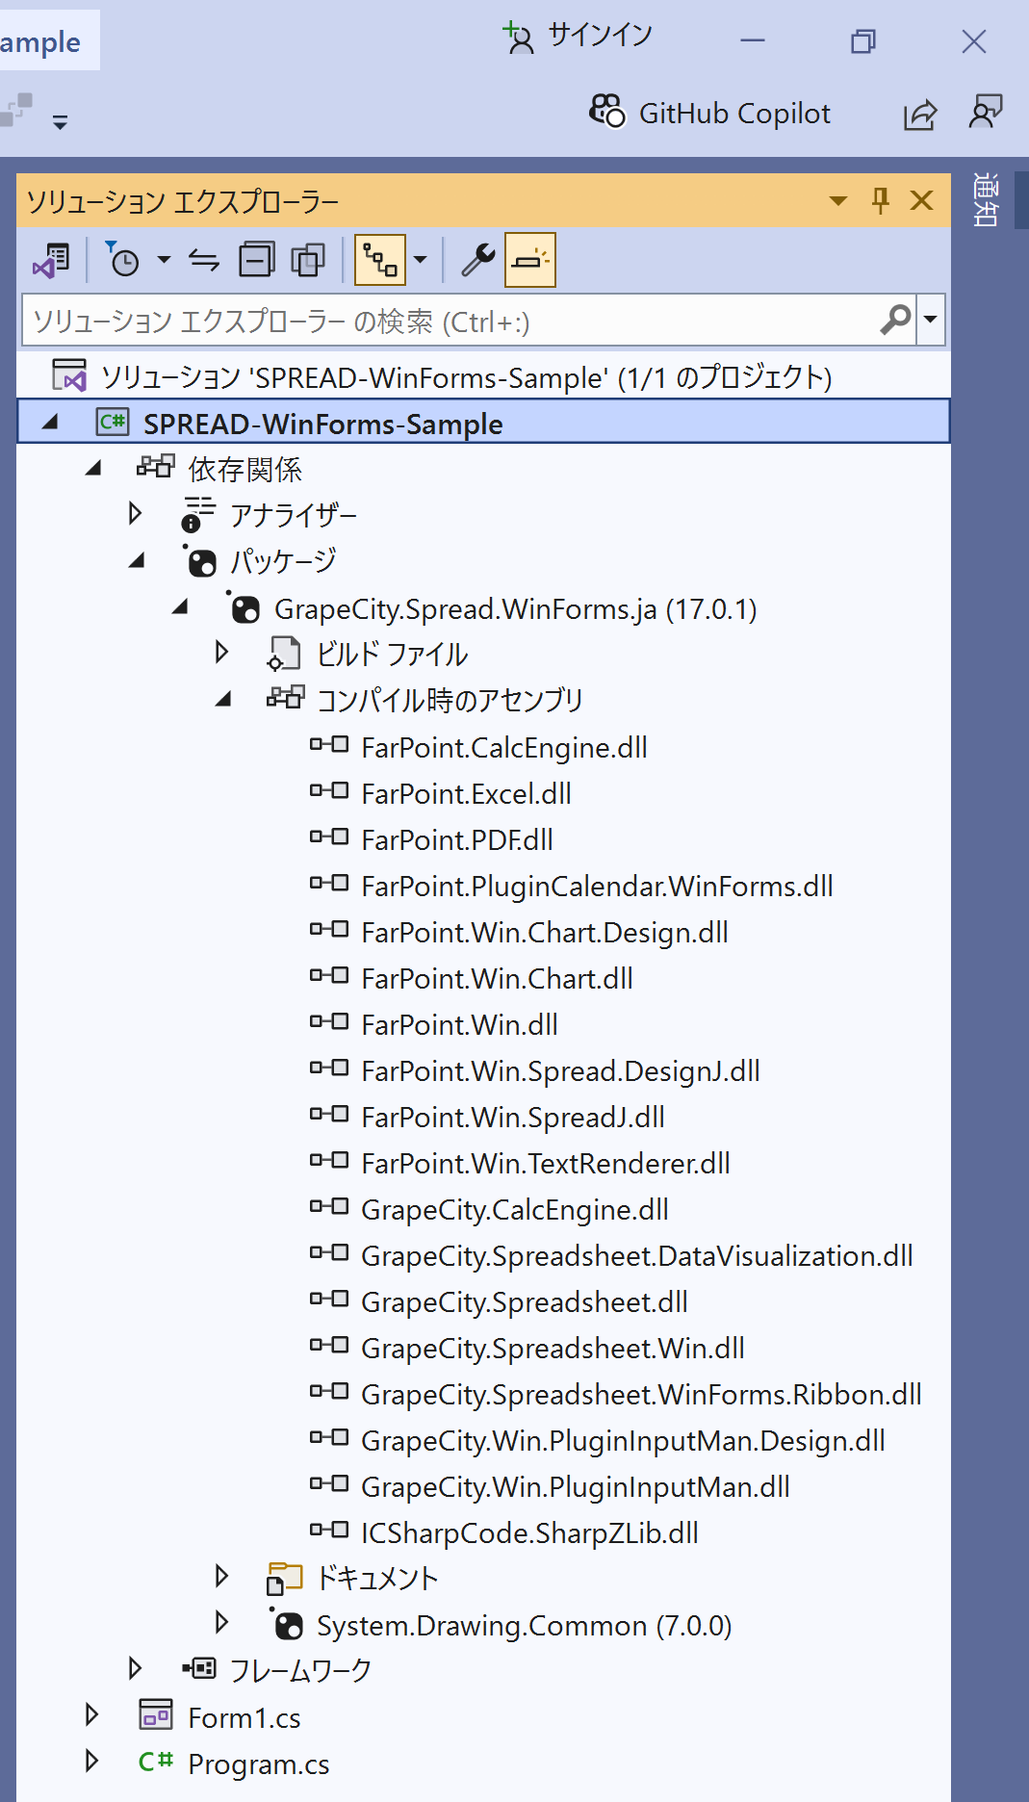The width and height of the screenshot is (1029, 1802).
Task: Open Solution Explorer window position dropdown
Action: tap(838, 200)
